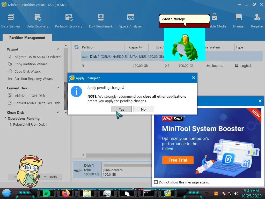Open the Disk Benchmark tool
The width and height of the screenshot is (265, 199).
click(101, 21)
